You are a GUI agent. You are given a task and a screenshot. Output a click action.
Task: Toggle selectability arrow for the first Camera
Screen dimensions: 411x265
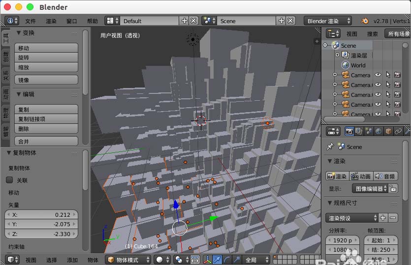pos(388,75)
